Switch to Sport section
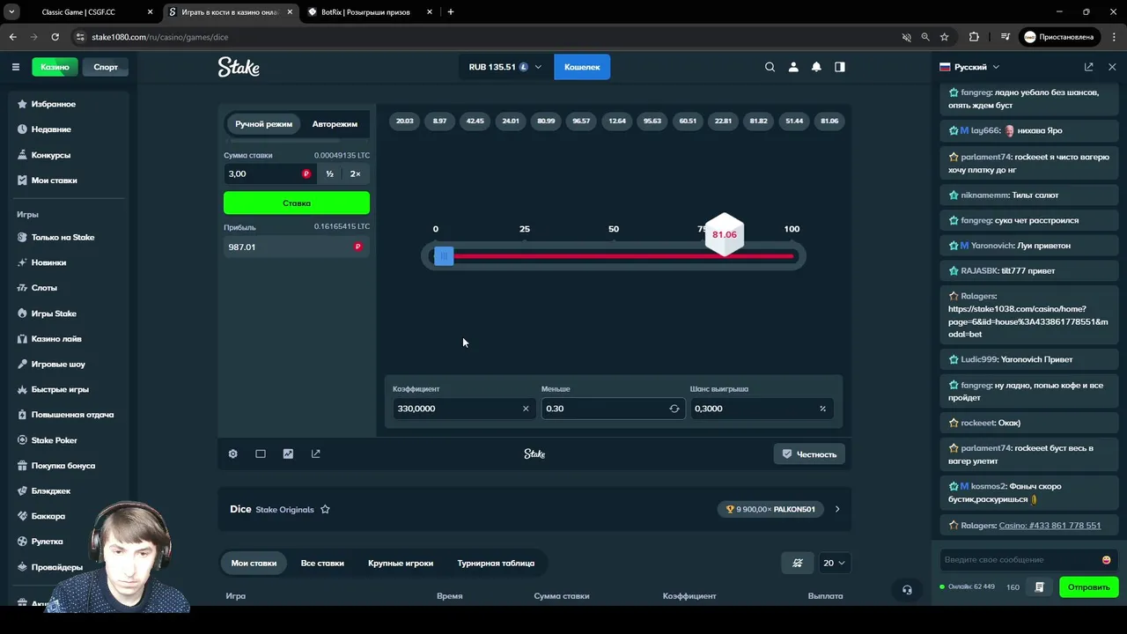 tap(106, 67)
